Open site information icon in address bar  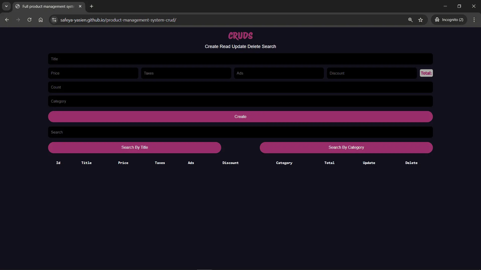click(x=54, y=20)
